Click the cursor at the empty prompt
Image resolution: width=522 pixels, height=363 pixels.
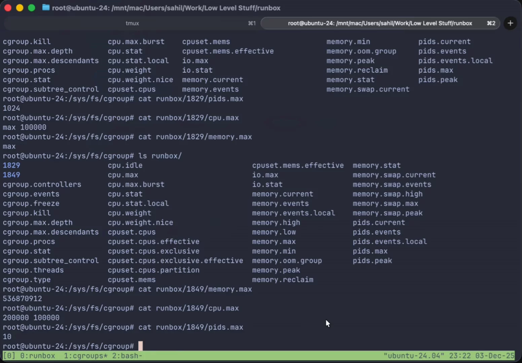pyautogui.click(x=141, y=346)
